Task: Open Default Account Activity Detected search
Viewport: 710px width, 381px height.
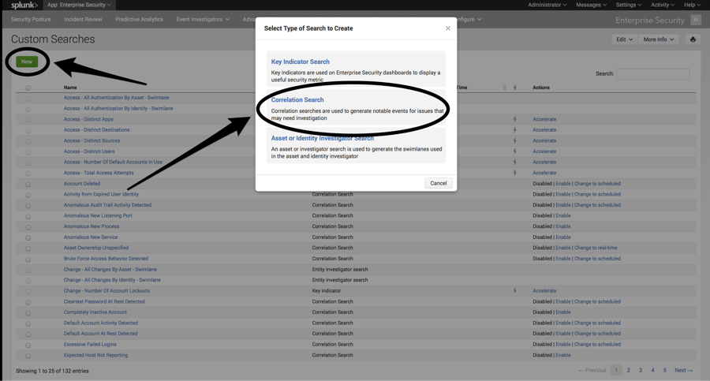Action: tap(100, 323)
